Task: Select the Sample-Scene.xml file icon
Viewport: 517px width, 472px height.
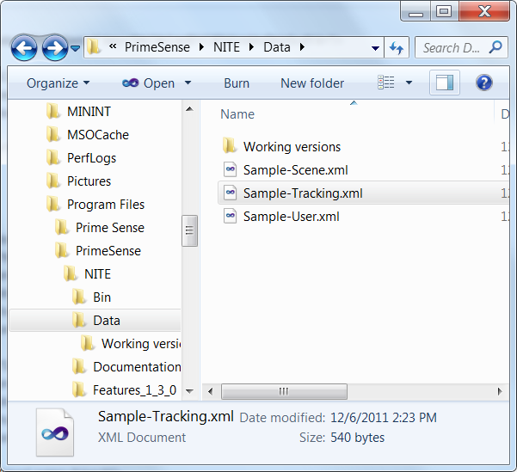Action: point(230,170)
